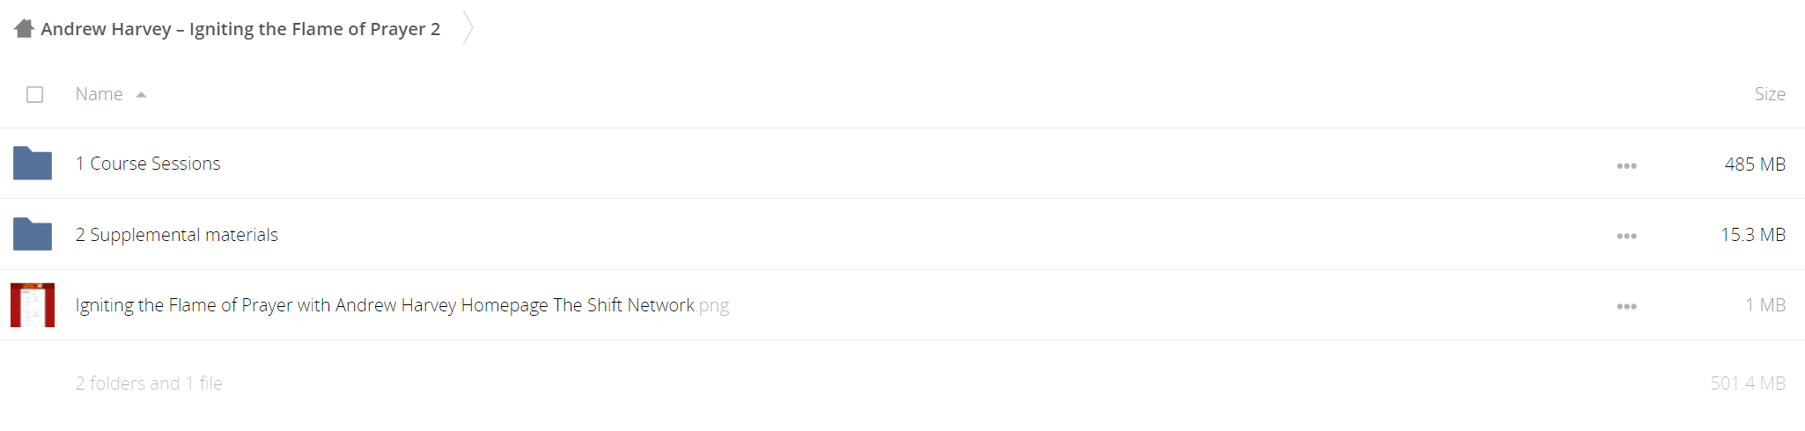Open the 1 Course Sessions folder
The width and height of the screenshot is (1805, 431).
tap(148, 164)
